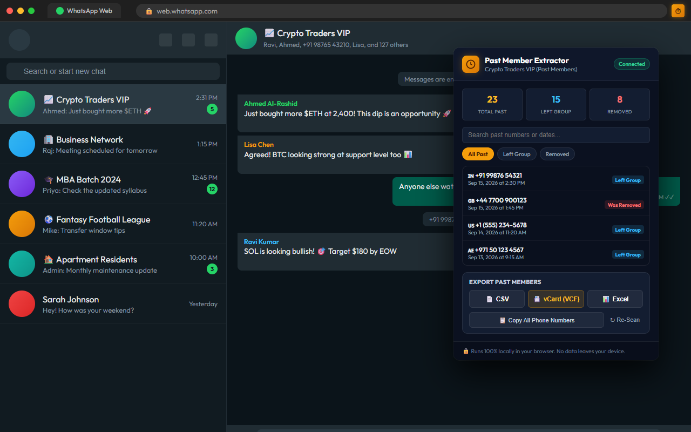The image size is (691, 432).
Task: Open the Crypto Traders VIP chat in sidebar
Action: (x=113, y=104)
